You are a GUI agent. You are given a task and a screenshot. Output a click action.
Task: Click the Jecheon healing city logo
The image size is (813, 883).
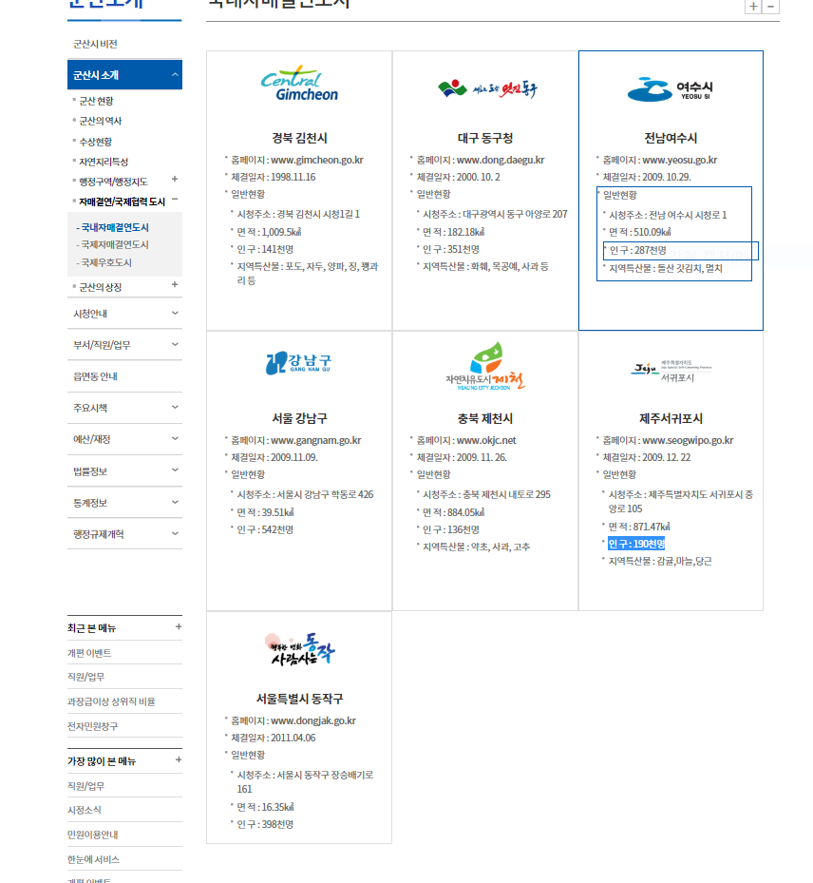coord(484,367)
